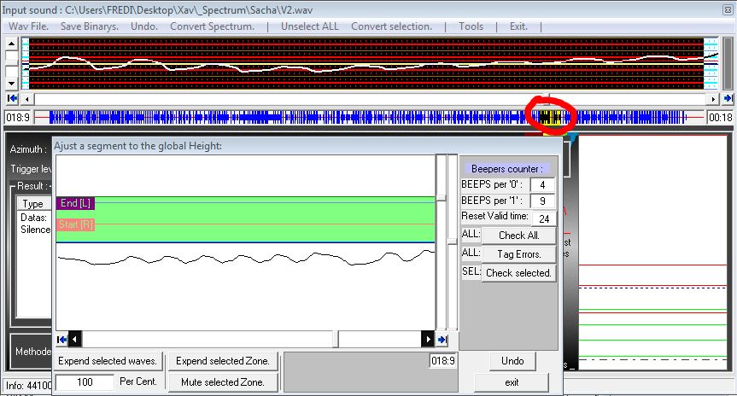Click the Per Cent input field
This screenshot has width=737, height=396.
pyautogui.click(x=85, y=382)
